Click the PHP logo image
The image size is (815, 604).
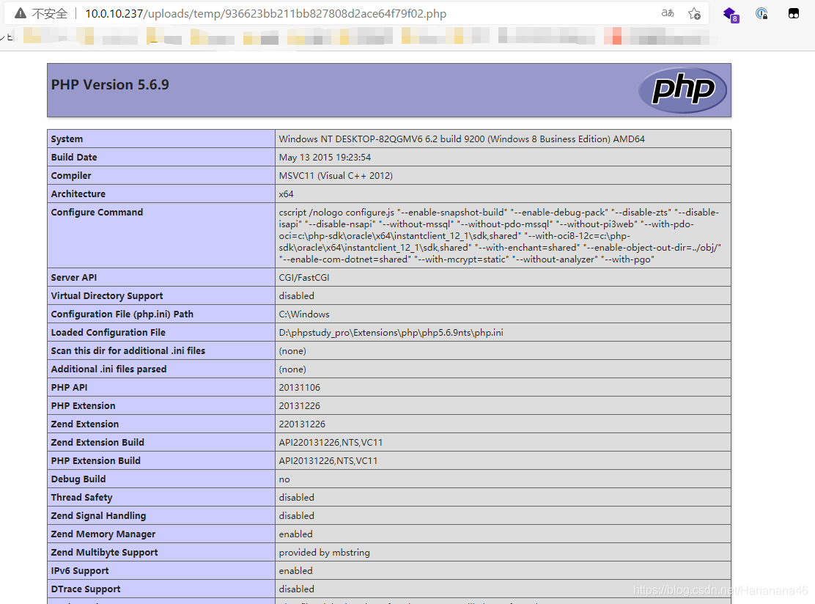pos(682,90)
